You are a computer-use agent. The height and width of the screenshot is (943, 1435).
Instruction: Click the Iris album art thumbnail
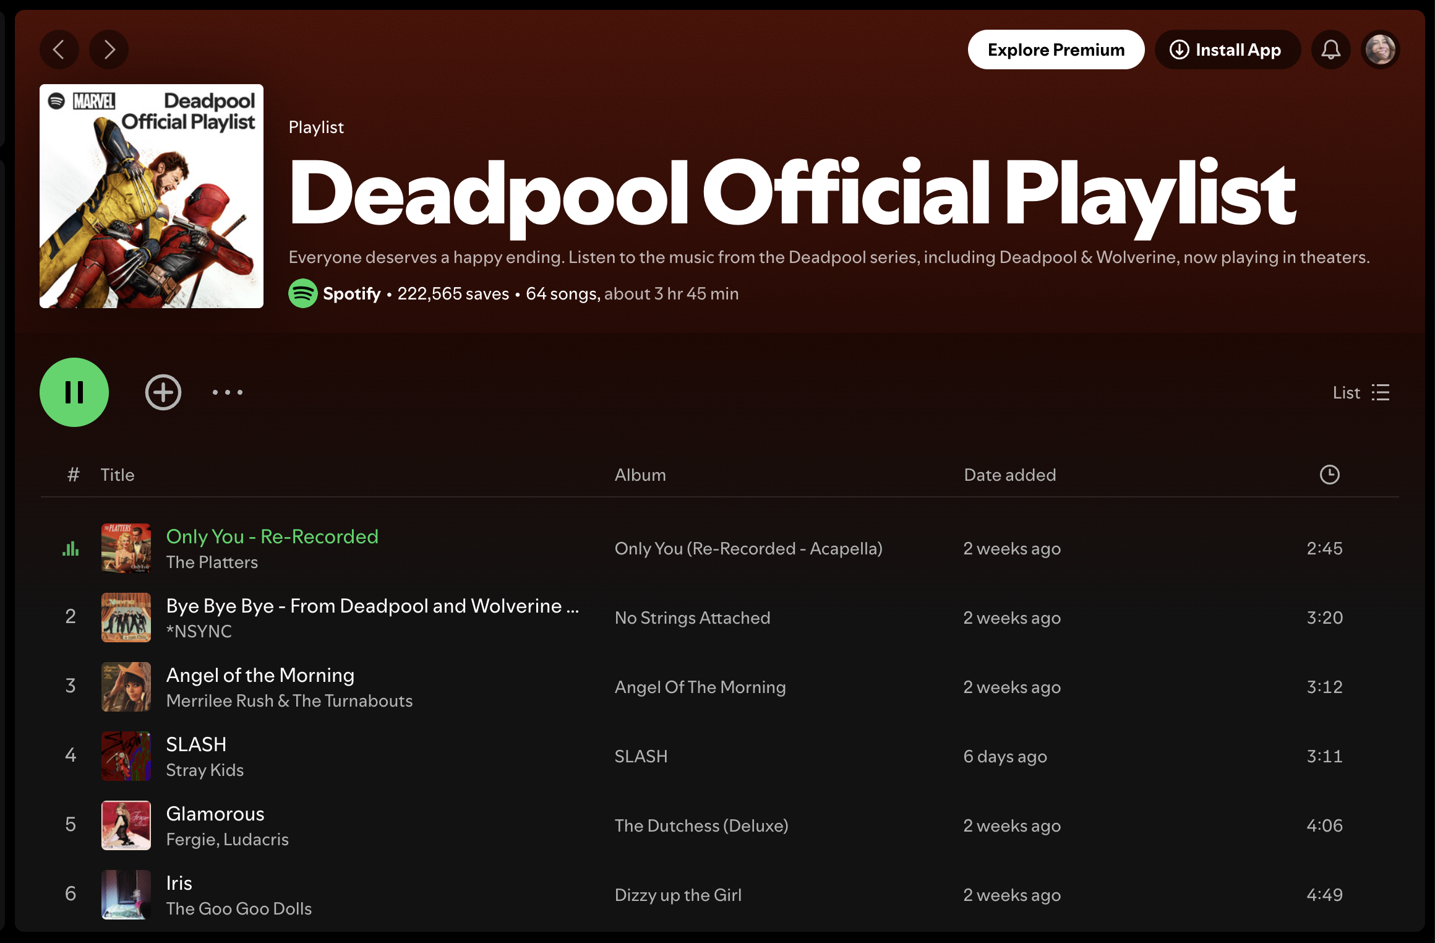pos(126,895)
